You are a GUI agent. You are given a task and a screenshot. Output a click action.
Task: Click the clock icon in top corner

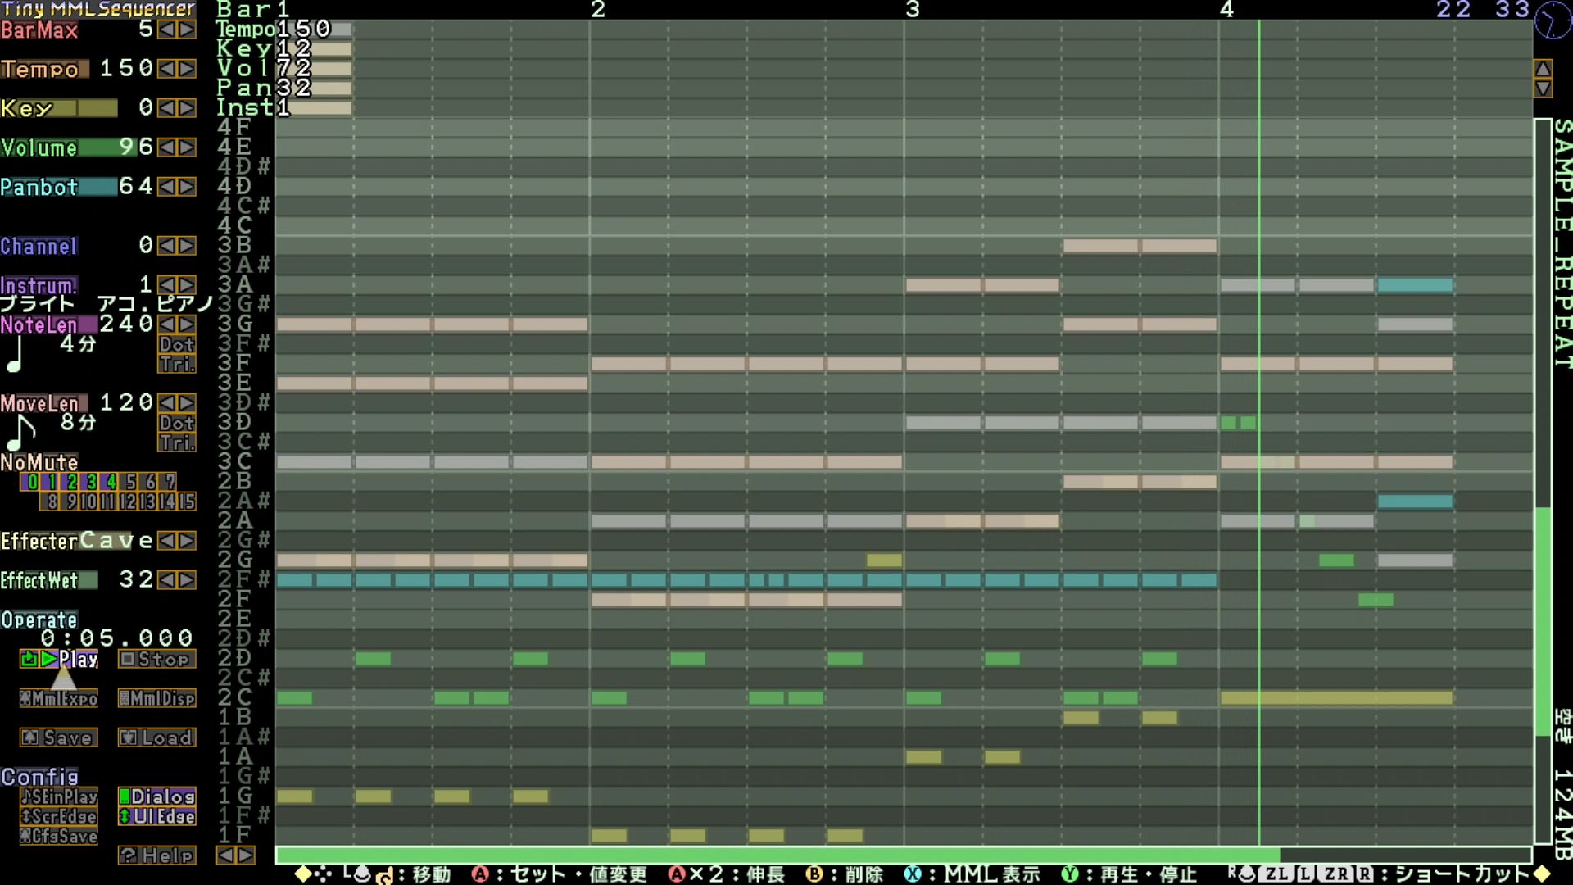[1553, 20]
